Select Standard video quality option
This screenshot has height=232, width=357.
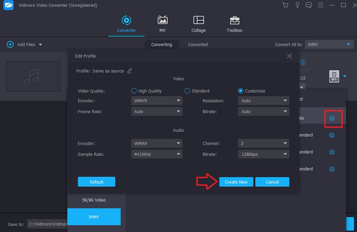[x=187, y=91]
